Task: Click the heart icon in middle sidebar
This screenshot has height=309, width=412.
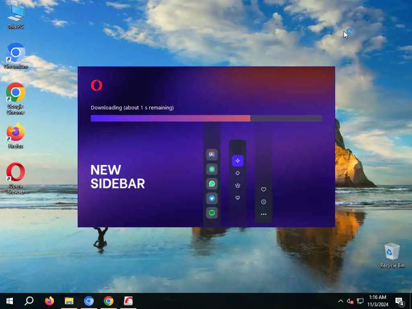Action: [x=237, y=198]
